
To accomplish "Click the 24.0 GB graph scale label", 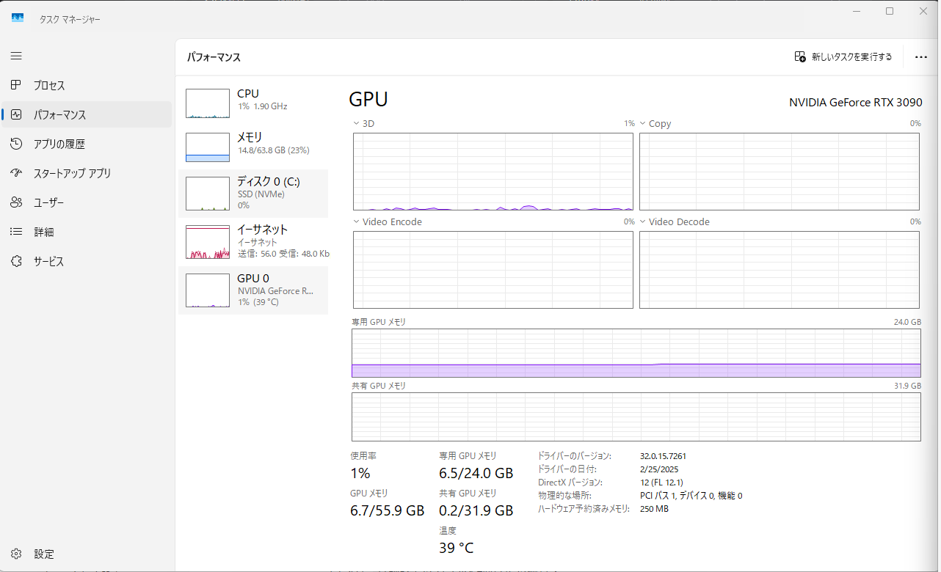I will click(x=907, y=322).
